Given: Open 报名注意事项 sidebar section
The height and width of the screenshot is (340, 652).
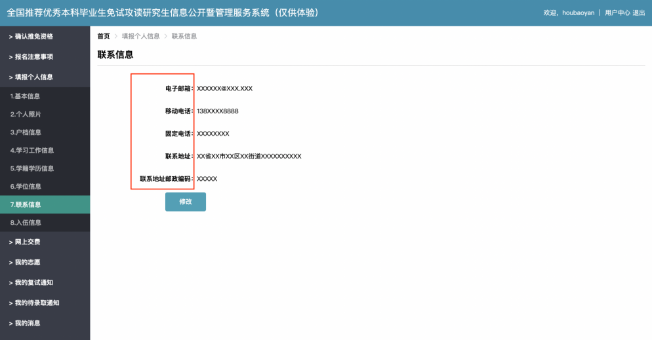Looking at the screenshot, I should point(45,57).
